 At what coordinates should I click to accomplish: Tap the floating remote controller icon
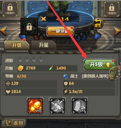115,73
